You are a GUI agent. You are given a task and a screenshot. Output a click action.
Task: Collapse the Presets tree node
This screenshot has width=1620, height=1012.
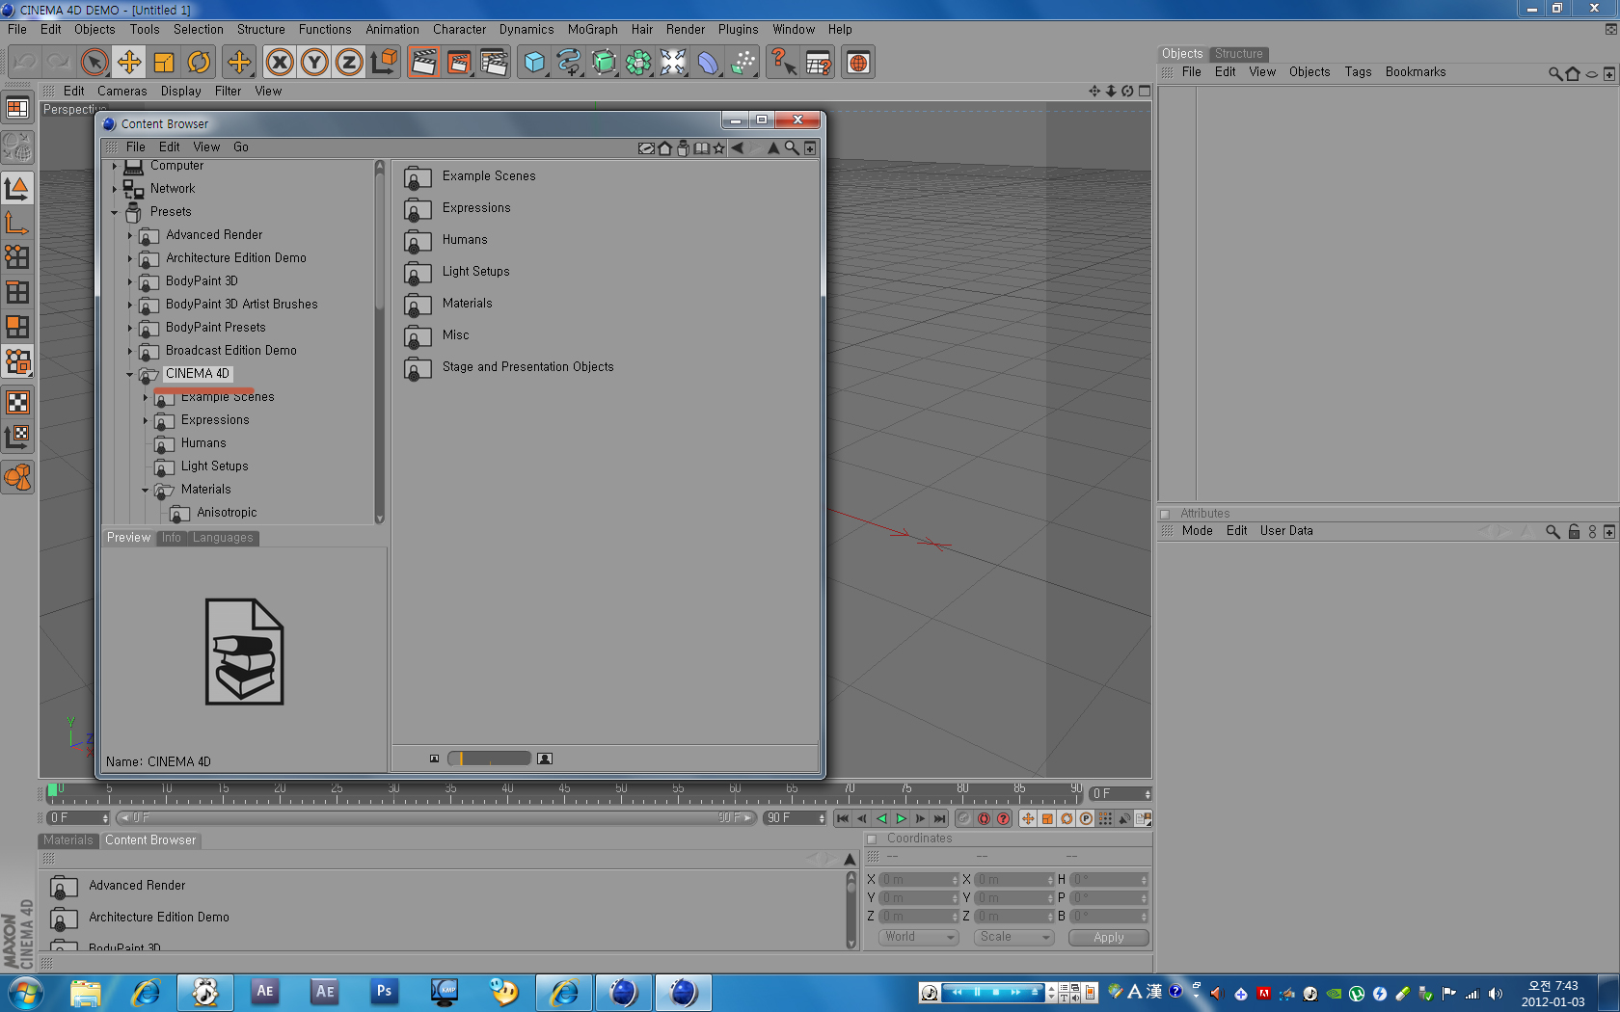coord(114,212)
